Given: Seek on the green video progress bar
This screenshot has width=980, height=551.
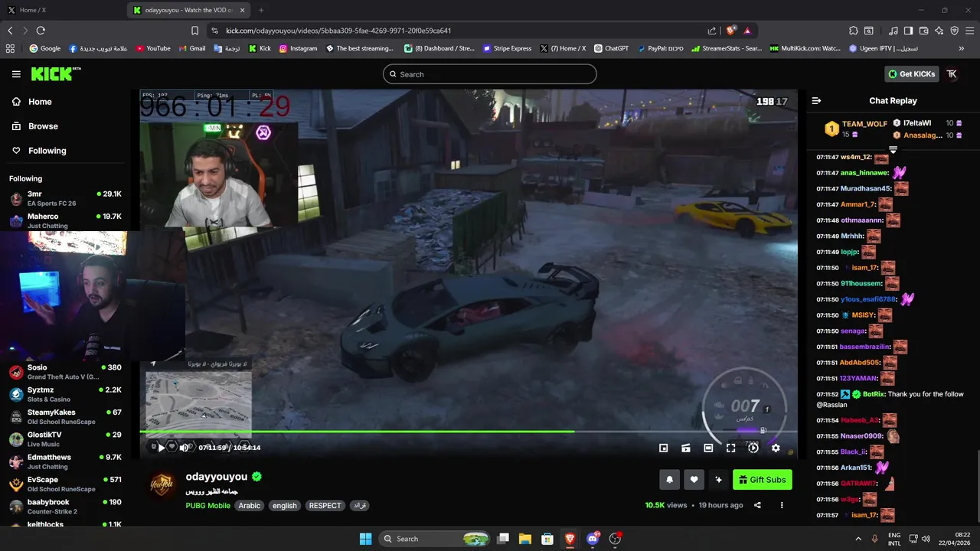Looking at the screenshot, I should [x=468, y=432].
